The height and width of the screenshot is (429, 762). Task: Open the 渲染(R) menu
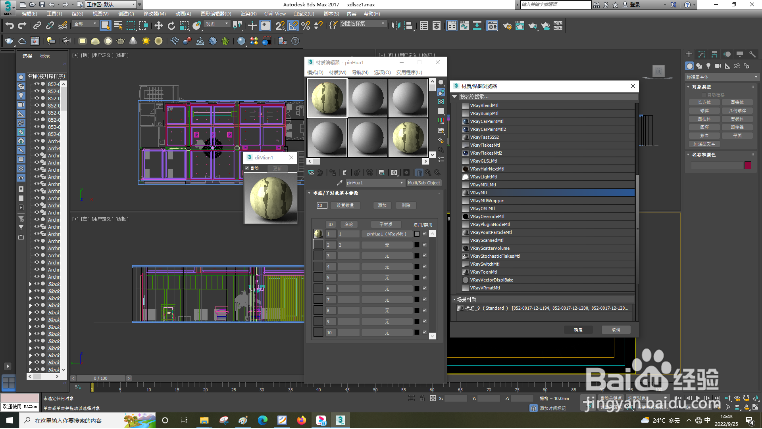click(248, 14)
